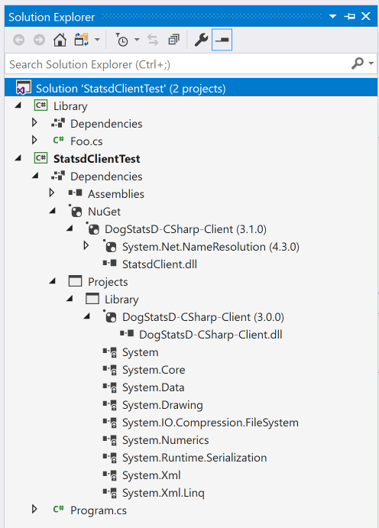Viewport: 379px width, 528px height.
Task: Click Dependencies icon under StatsdClientTest
Action: [x=58, y=176]
